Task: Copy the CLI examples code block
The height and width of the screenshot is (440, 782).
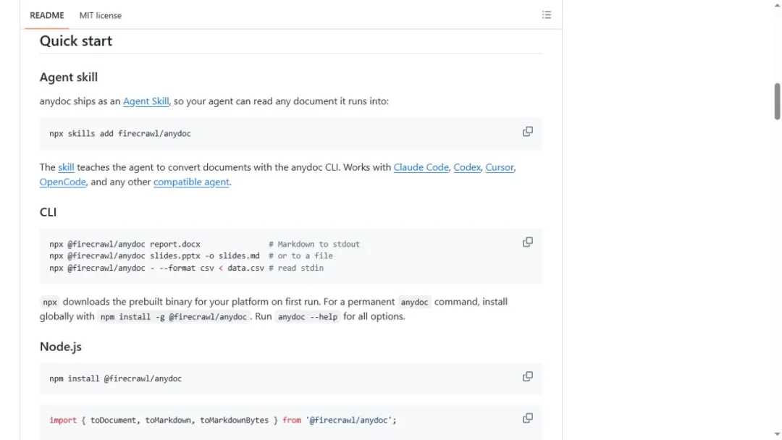Action: tap(527, 242)
